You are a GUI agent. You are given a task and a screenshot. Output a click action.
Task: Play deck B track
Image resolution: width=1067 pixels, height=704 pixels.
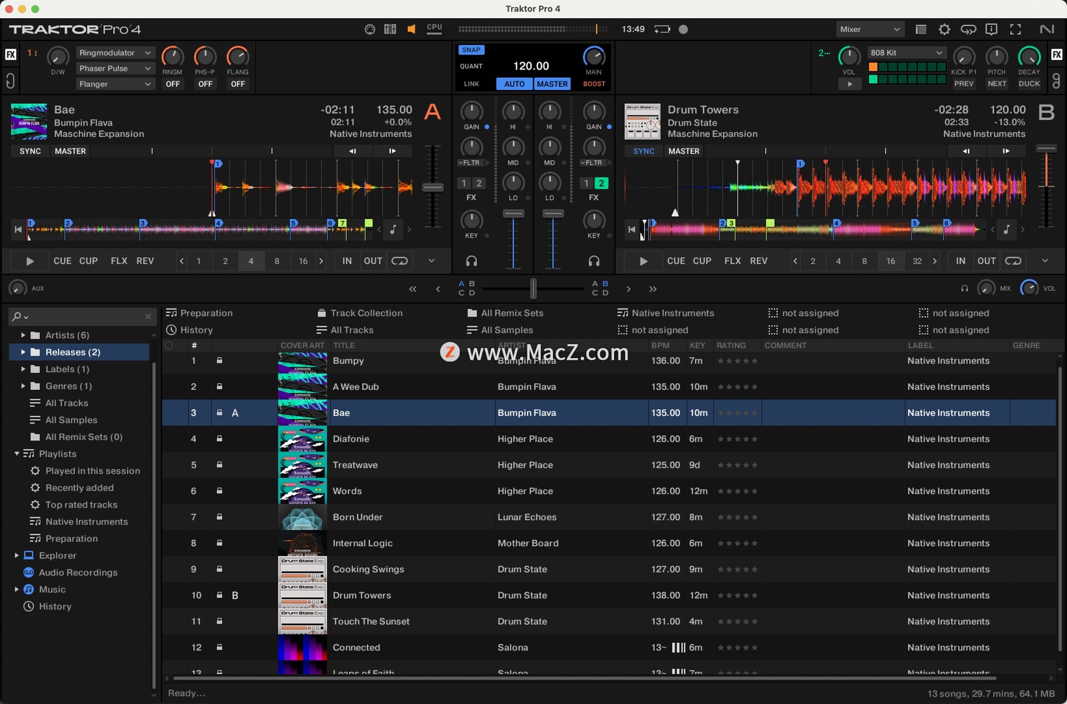coord(644,261)
